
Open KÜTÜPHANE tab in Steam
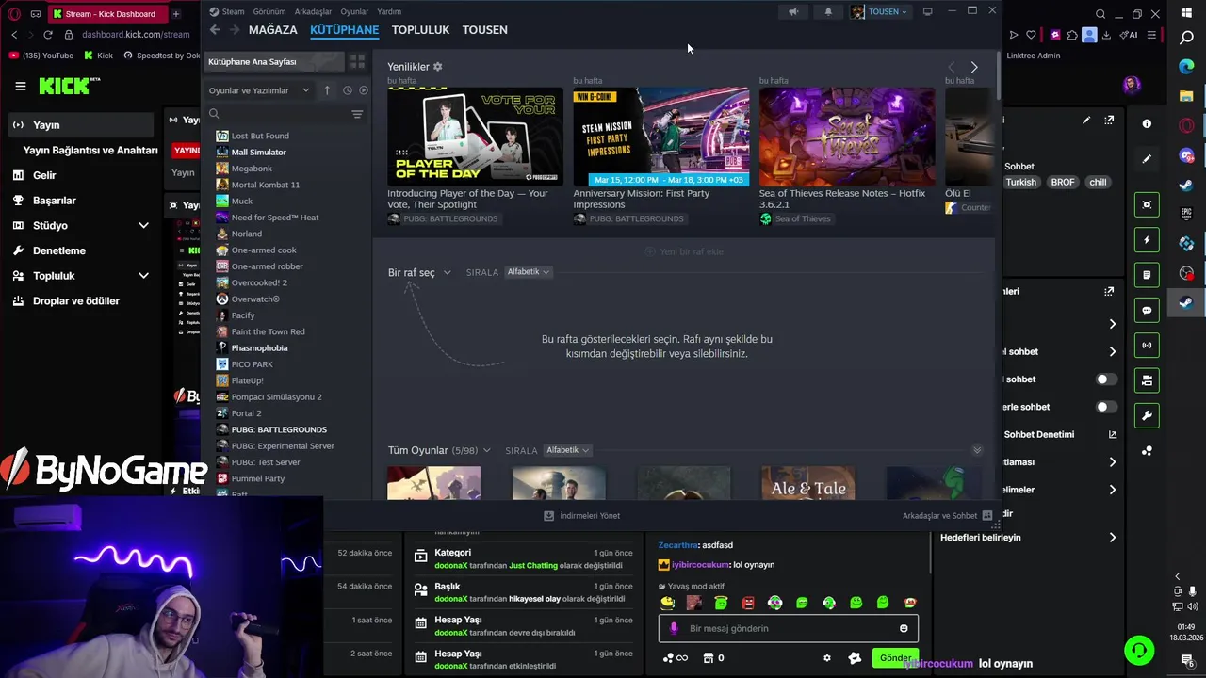click(x=345, y=30)
